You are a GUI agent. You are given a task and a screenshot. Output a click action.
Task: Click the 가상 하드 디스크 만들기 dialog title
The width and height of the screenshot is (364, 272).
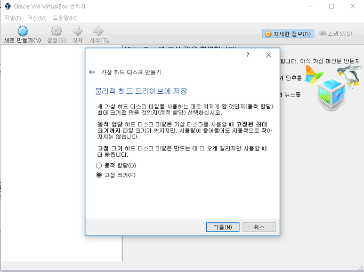coord(131,72)
